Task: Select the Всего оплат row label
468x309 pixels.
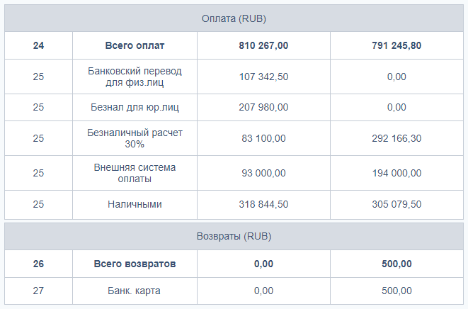Action: [x=135, y=46]
